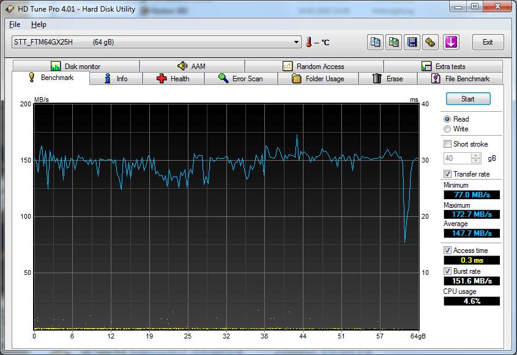The height and width of the screenshot is (355, 517).
Task: Maximize the HD Tune Pro window
Action: (475, 7)
